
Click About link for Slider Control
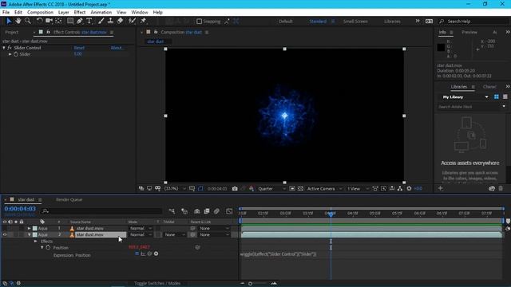[x=117, y=48]
